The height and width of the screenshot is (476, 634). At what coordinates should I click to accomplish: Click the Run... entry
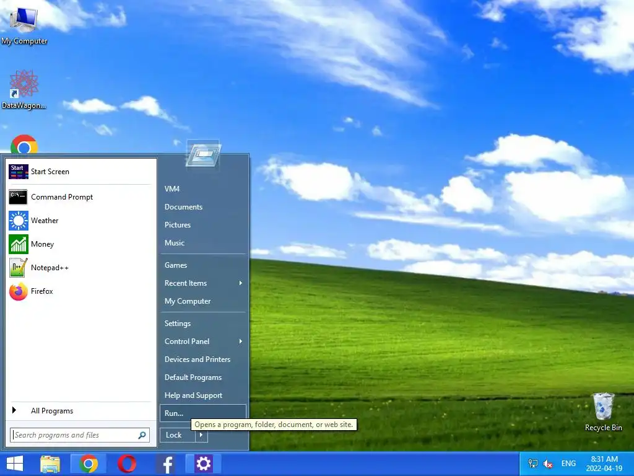(x=203, y=413)
